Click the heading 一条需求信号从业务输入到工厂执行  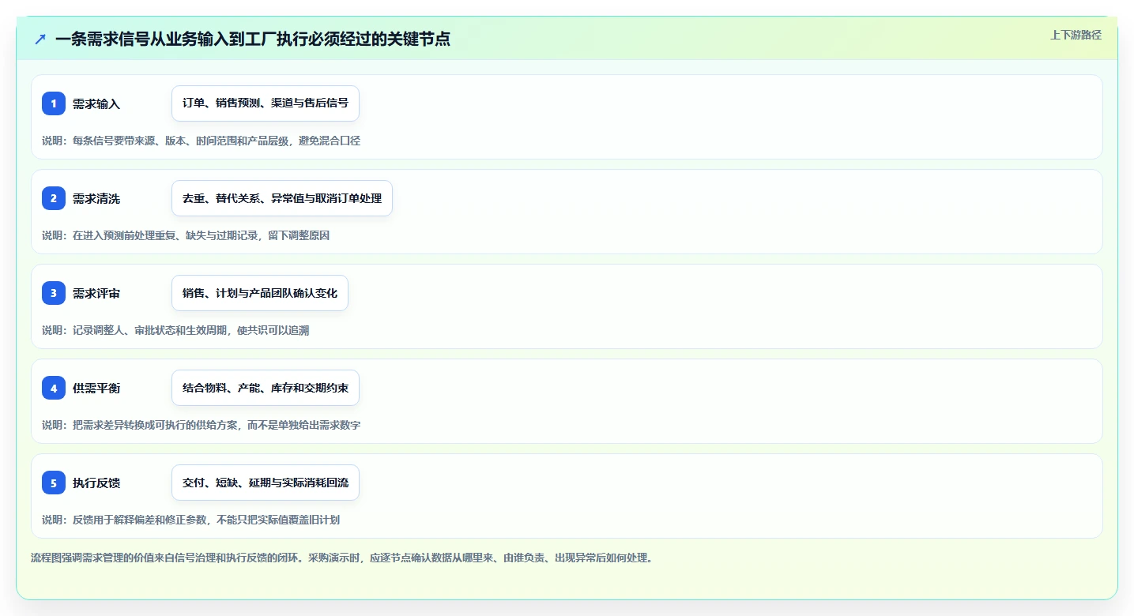click(x=253, y=39)
